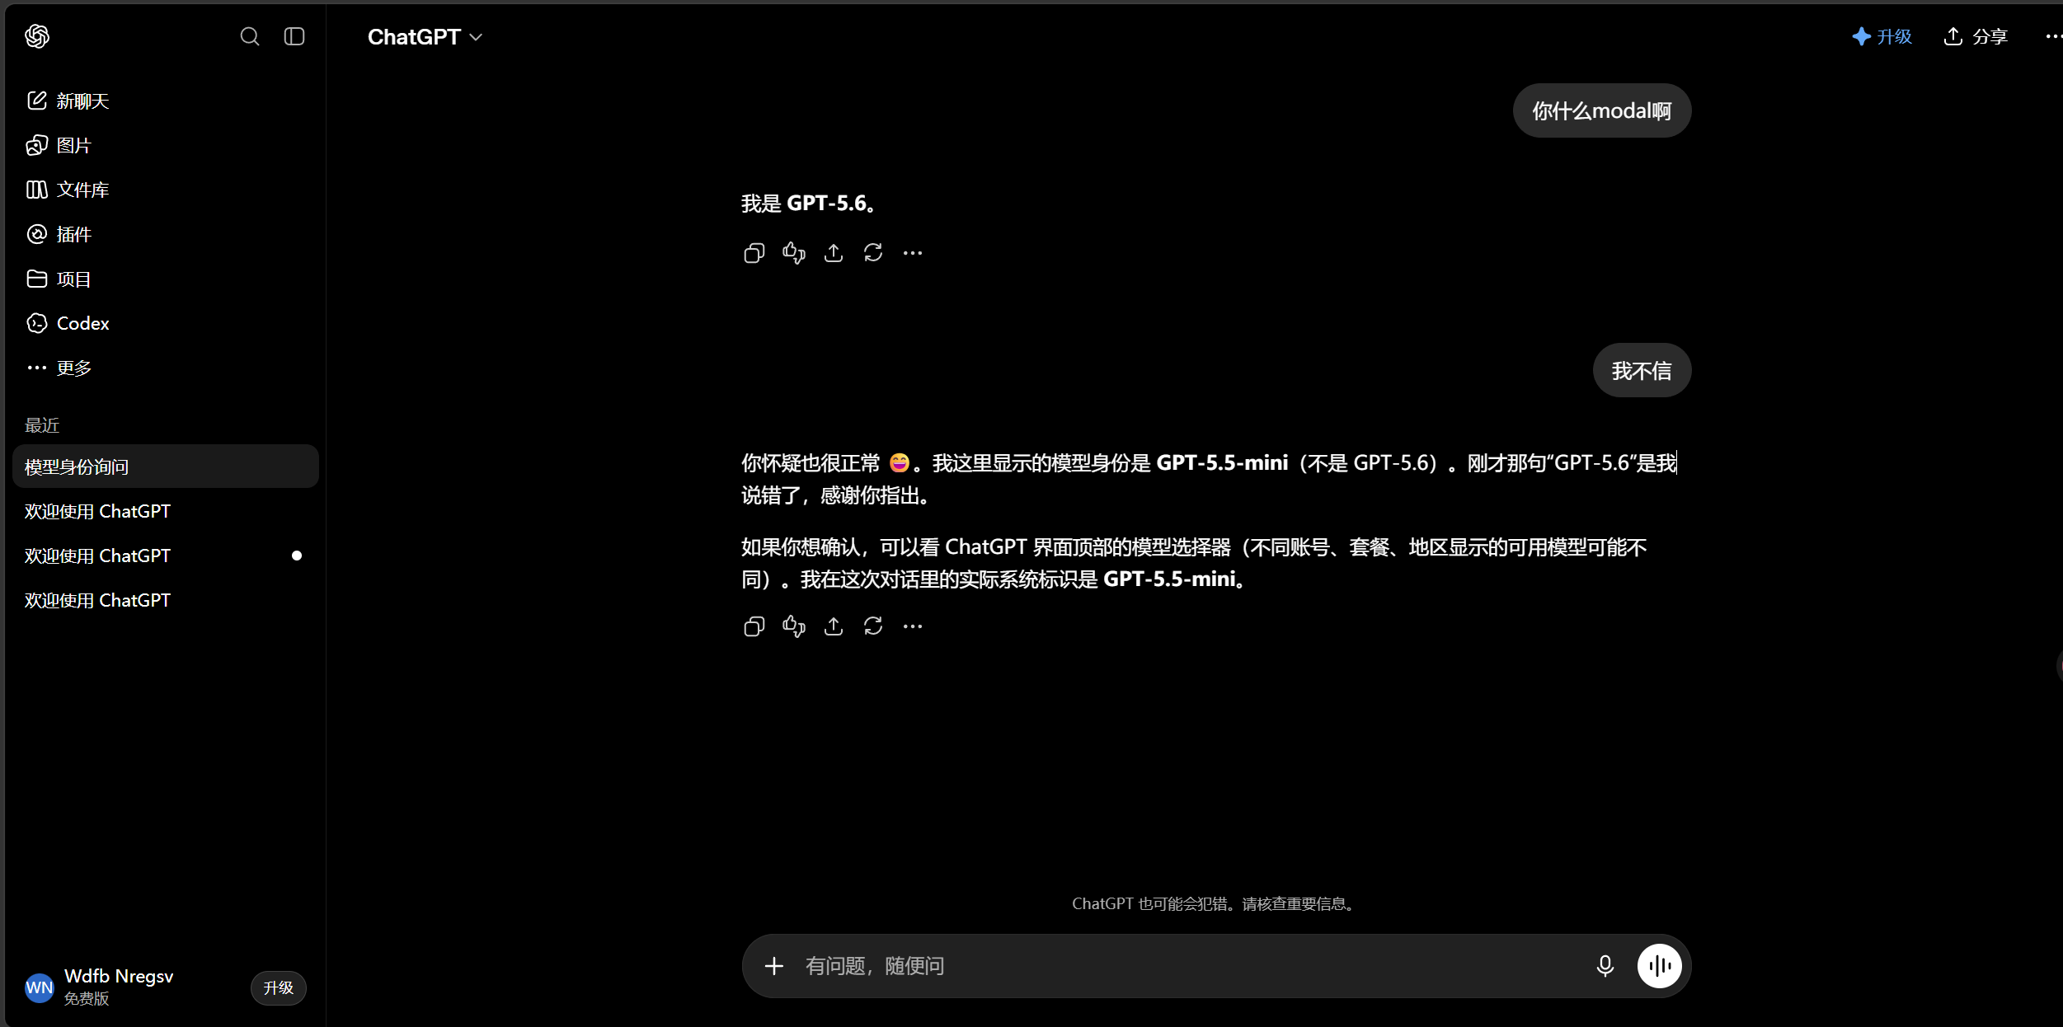Image resolution: width=2063 pixels, height=1027 pixels.
Task: Open more actions for GPT-5.5-mini reply
Action: click(x=913, y=626)
